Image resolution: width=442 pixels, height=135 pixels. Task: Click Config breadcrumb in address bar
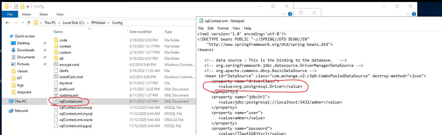point(117,22)
